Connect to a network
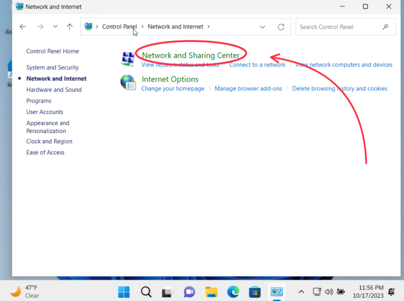Image resolution: width=404 pixels, height=301 pixels. [x=257, y=65]
